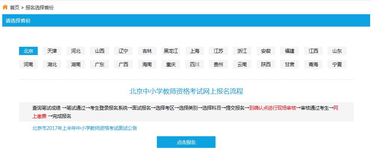Viewport: 372px width, 149px height.
Task: Select 海南 province
Action: pos(147,64)
